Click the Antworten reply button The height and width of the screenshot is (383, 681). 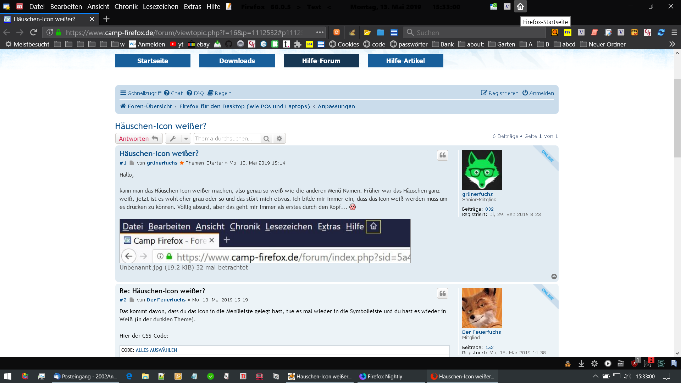pos(139,139)
